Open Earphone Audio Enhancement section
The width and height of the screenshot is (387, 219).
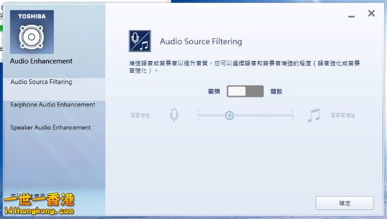(53, 105)
